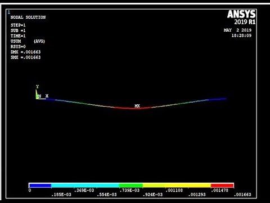Viewport: 270px width, 203px height.
Task: Click the MX maximum marker on beam
Action: click(137, 106)
